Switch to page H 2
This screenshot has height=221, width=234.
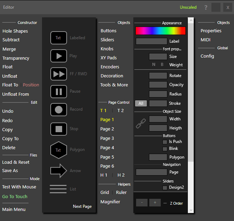tap(121, 175)
